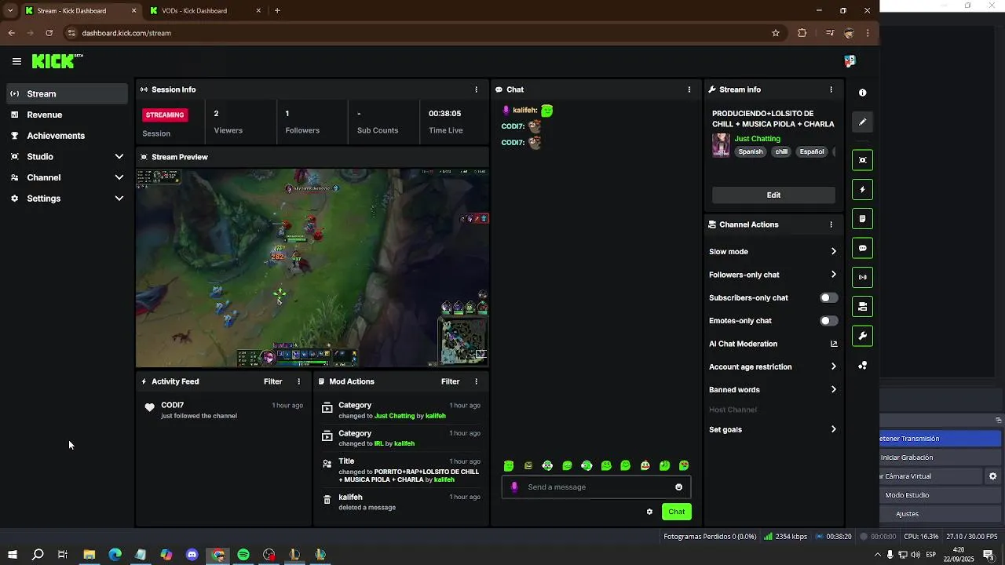
Task: Click the browser address bar URL
Action: (x=126, y=33)
